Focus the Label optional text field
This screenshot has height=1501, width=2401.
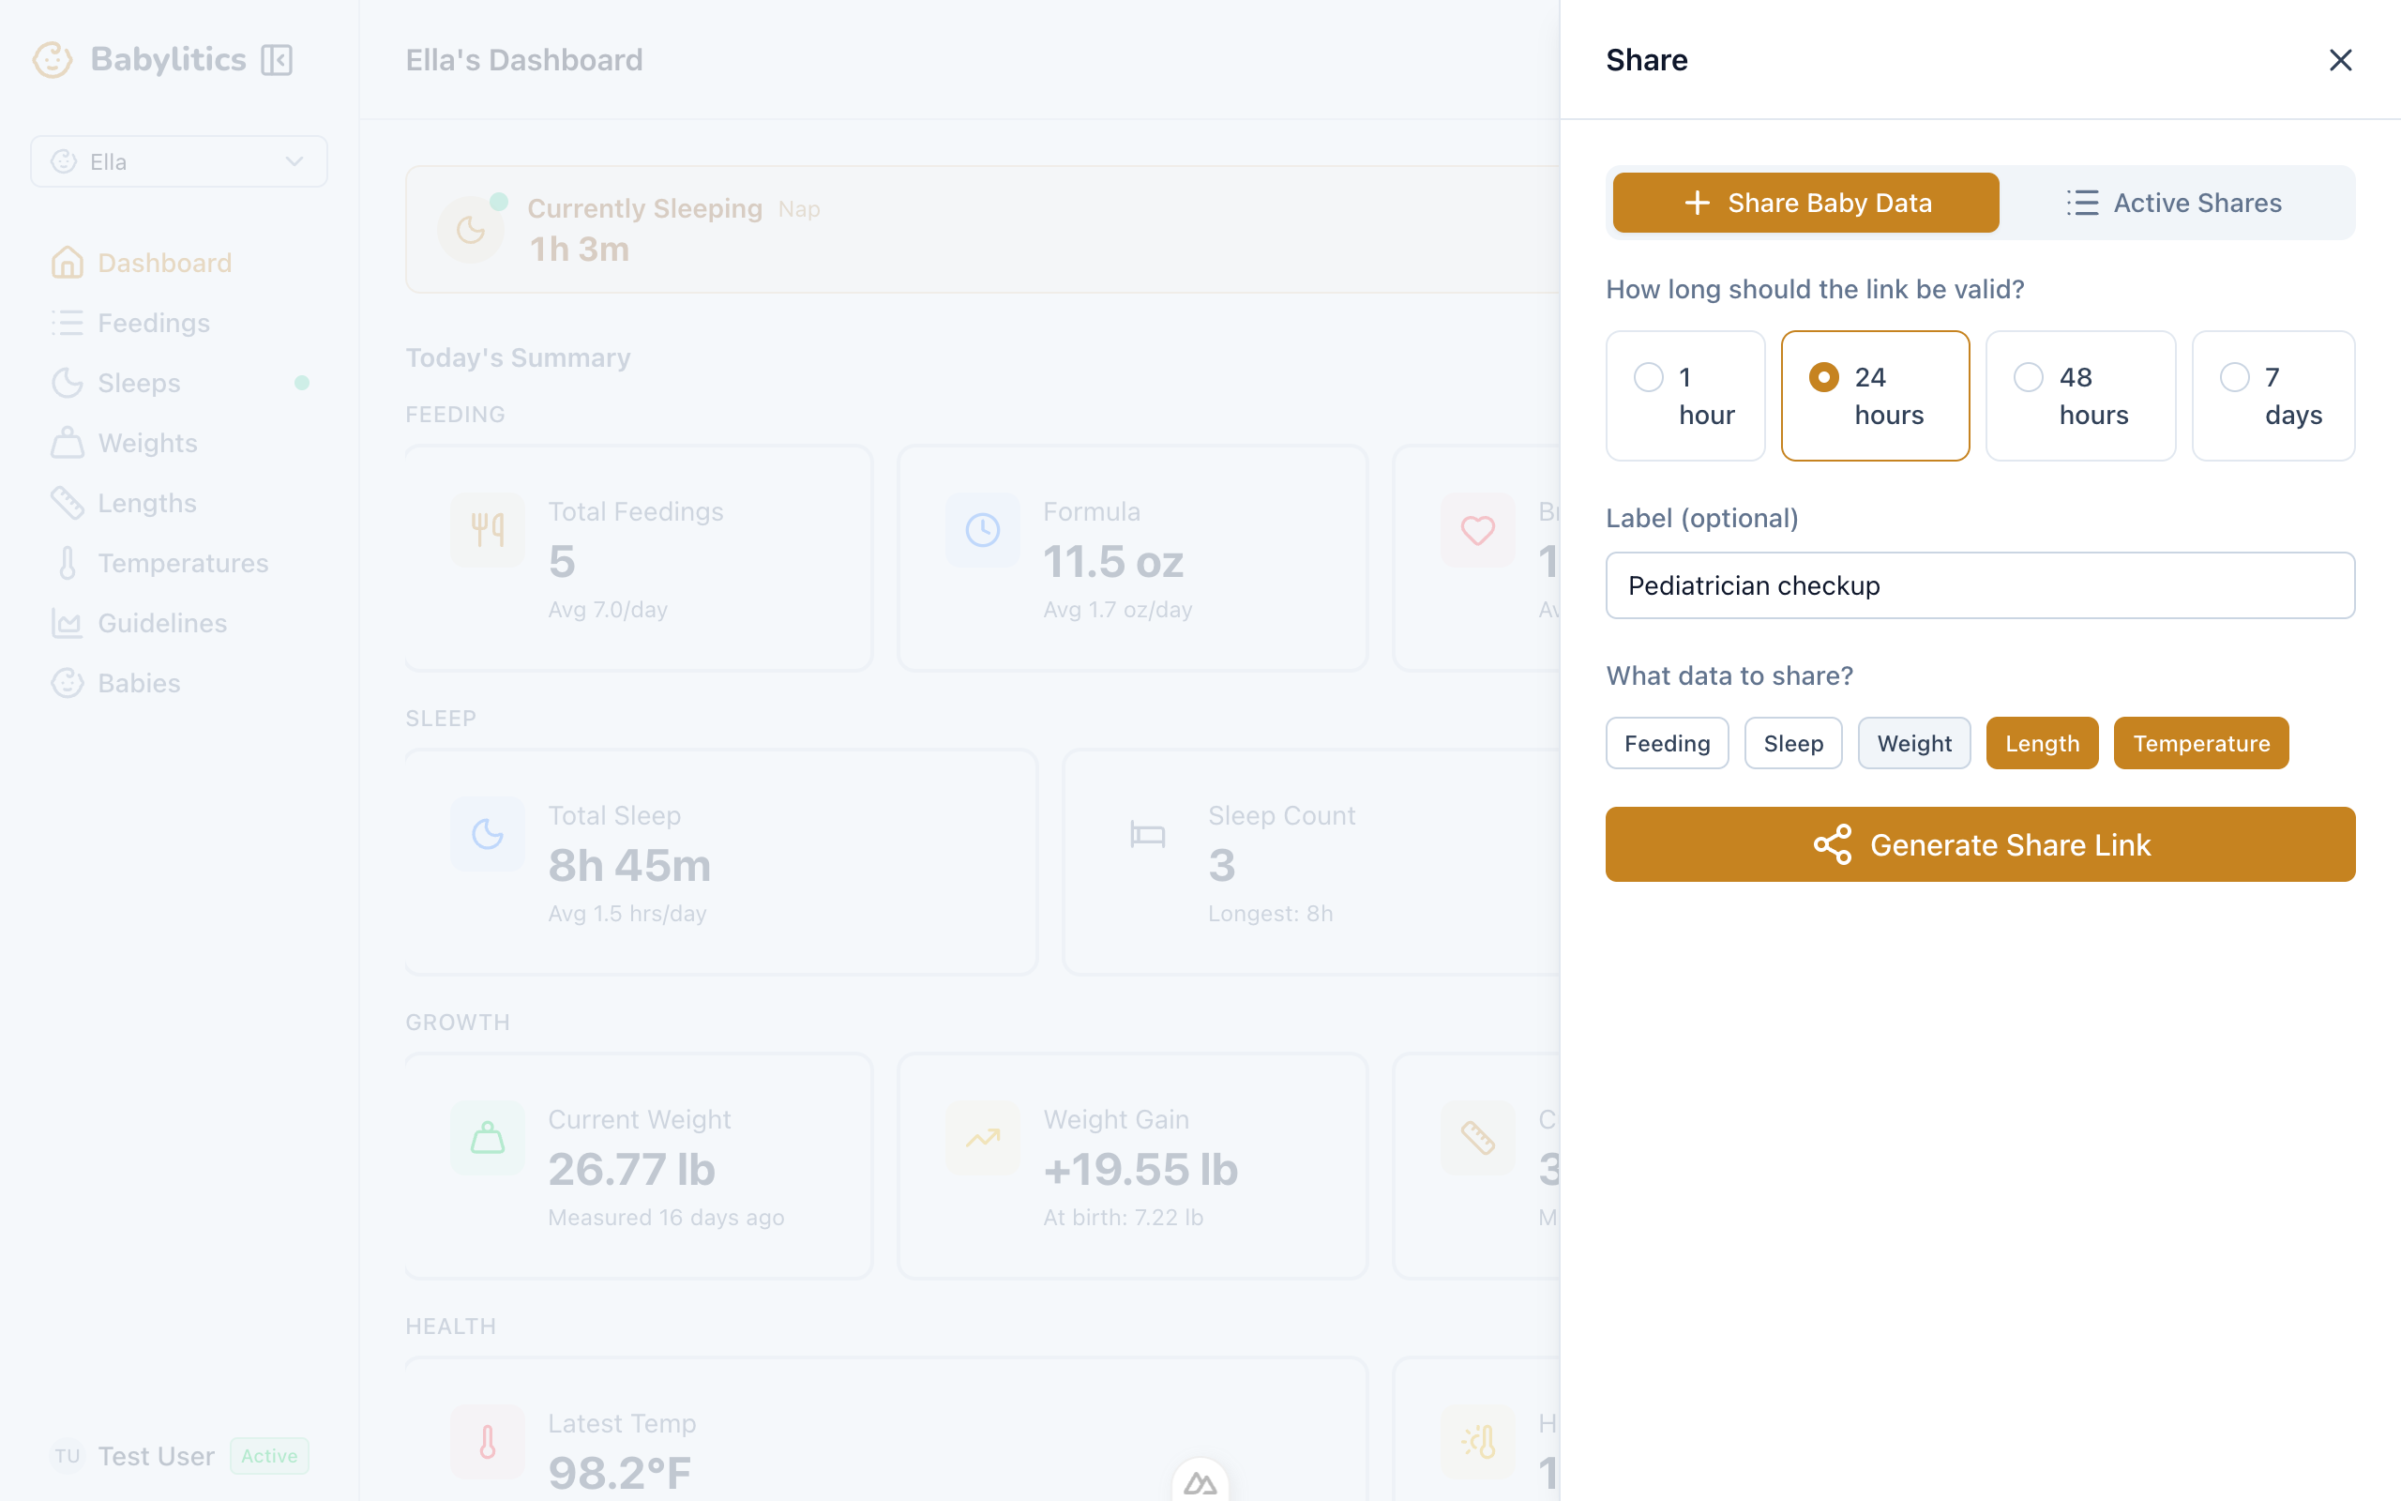coord(1979,585)
